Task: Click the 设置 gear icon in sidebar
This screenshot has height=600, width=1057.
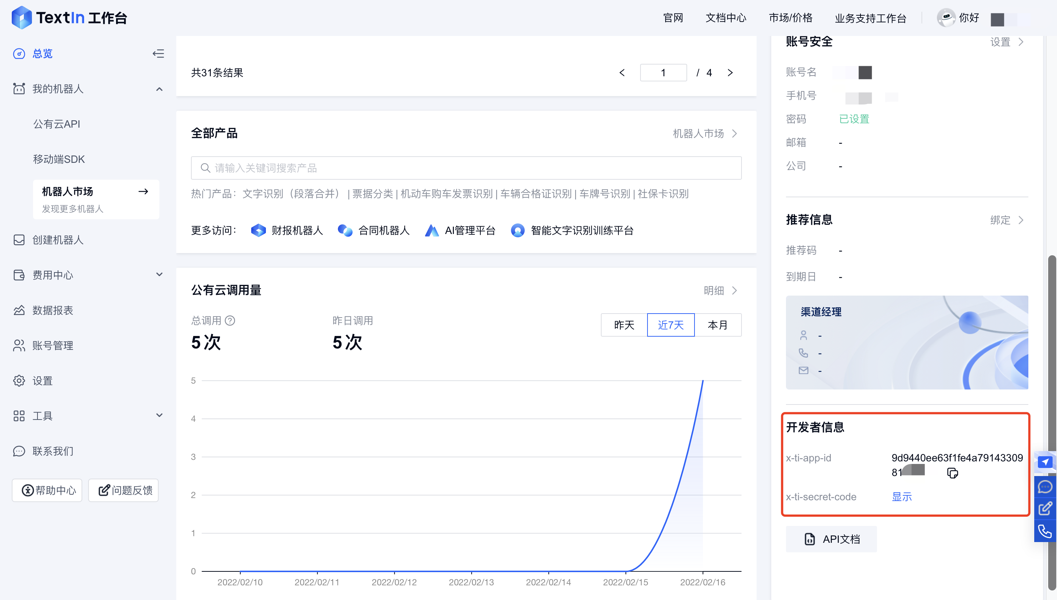Action: (19, 380)
